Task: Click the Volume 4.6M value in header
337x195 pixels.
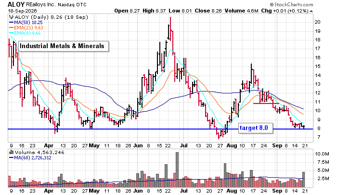Action: 242,11
